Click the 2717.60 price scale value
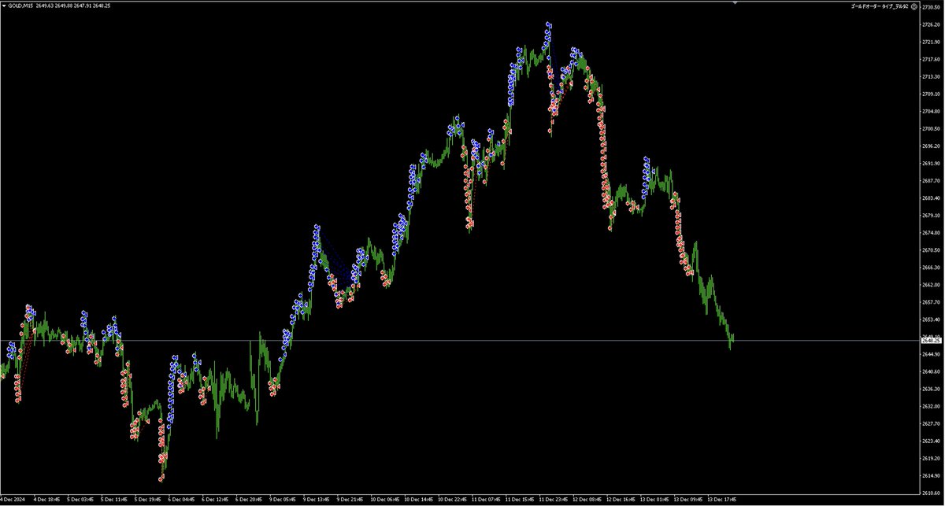The width and height of the screenshot is (945, 506). point(929,59)
